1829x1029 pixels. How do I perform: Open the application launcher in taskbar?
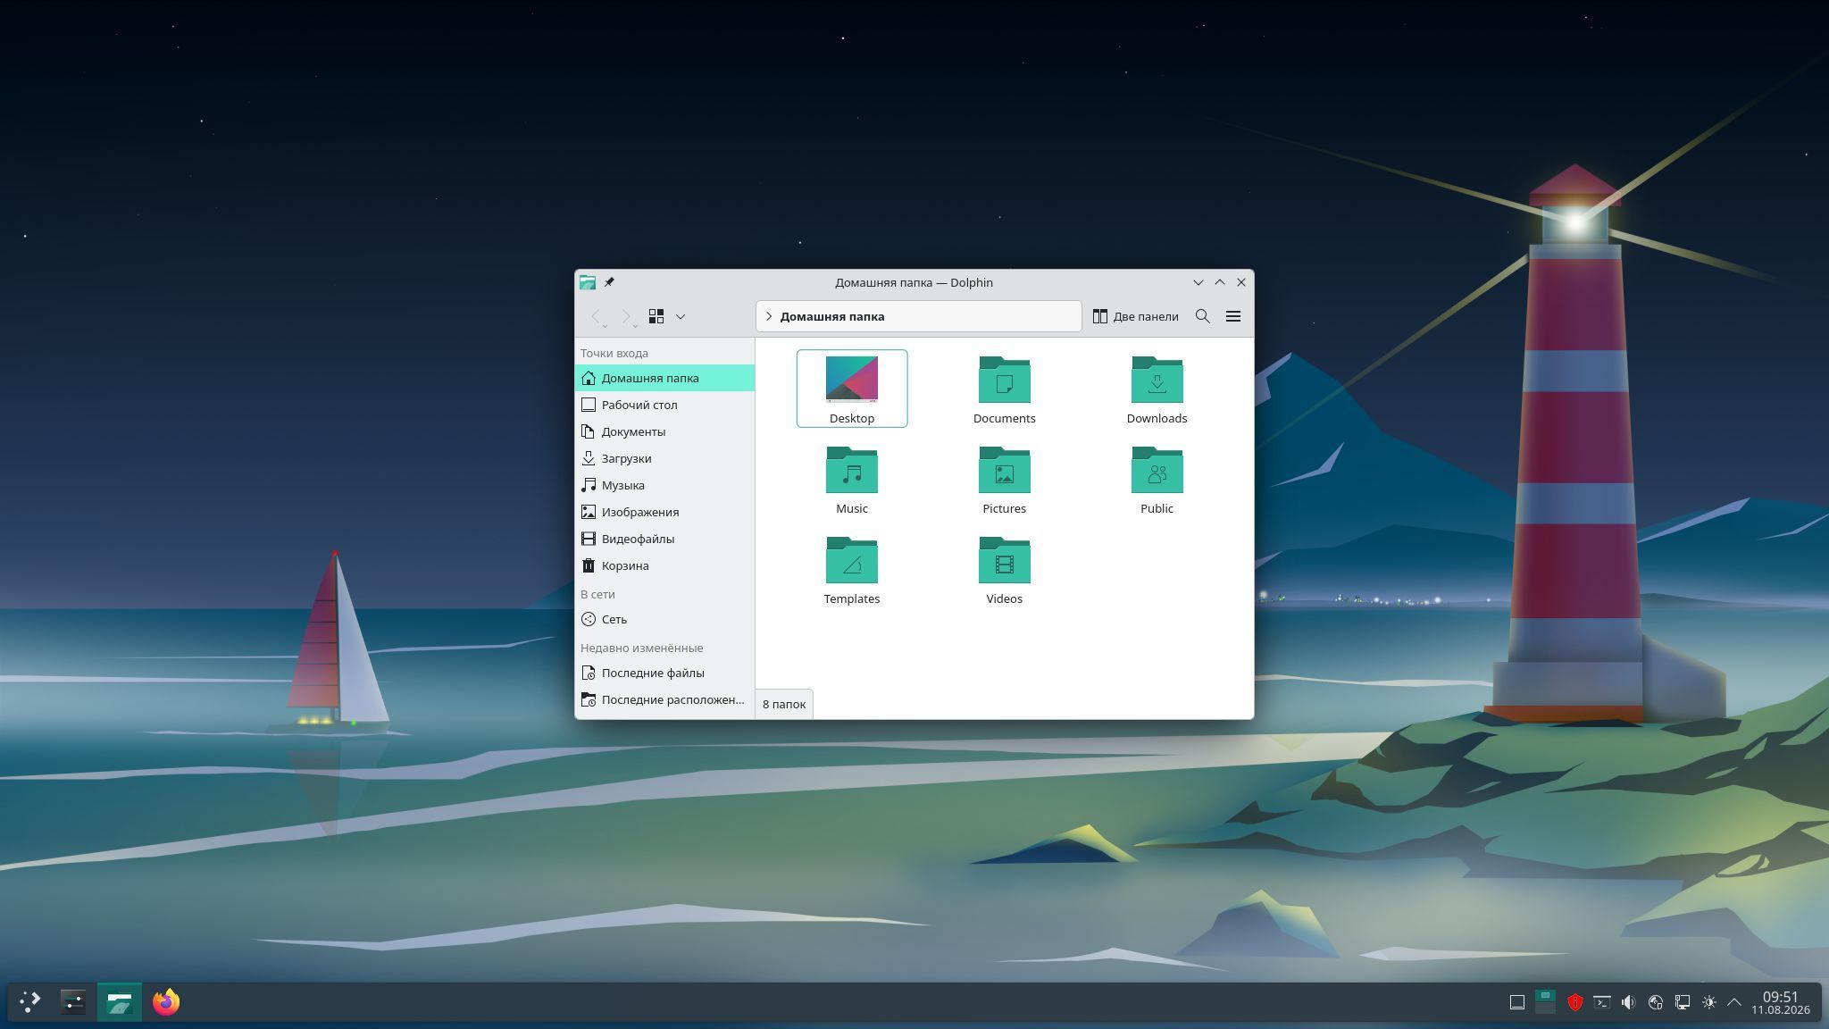pyautogui.click(x=30, y=1002)
